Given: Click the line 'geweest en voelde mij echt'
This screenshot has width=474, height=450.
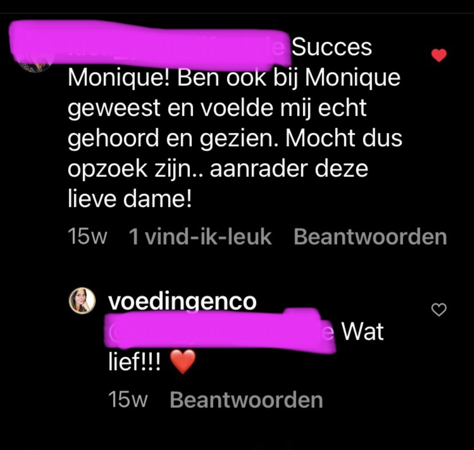Looking at the screenshot, I should click(x=217, y=108).
